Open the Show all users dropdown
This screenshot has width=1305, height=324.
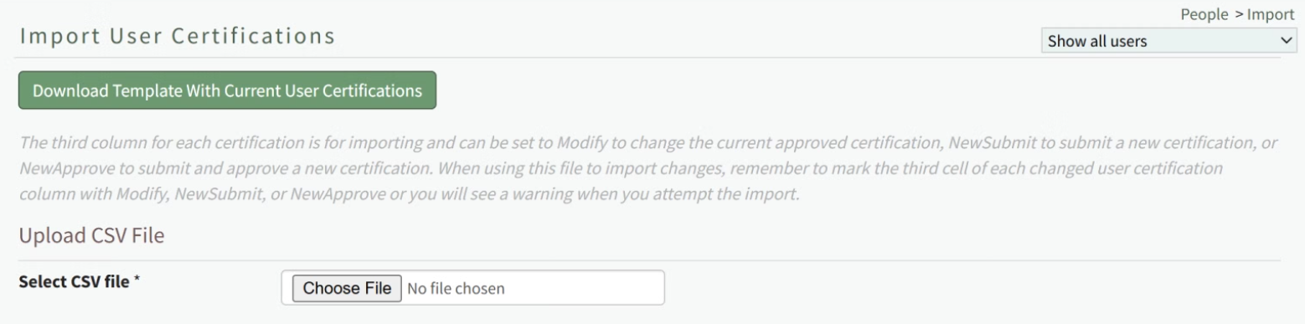[x=1168, y=40]
